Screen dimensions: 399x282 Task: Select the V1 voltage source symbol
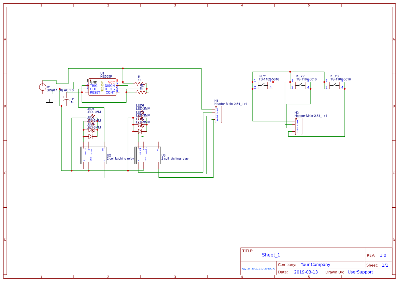pyautogui.click(x=43, y=87)
